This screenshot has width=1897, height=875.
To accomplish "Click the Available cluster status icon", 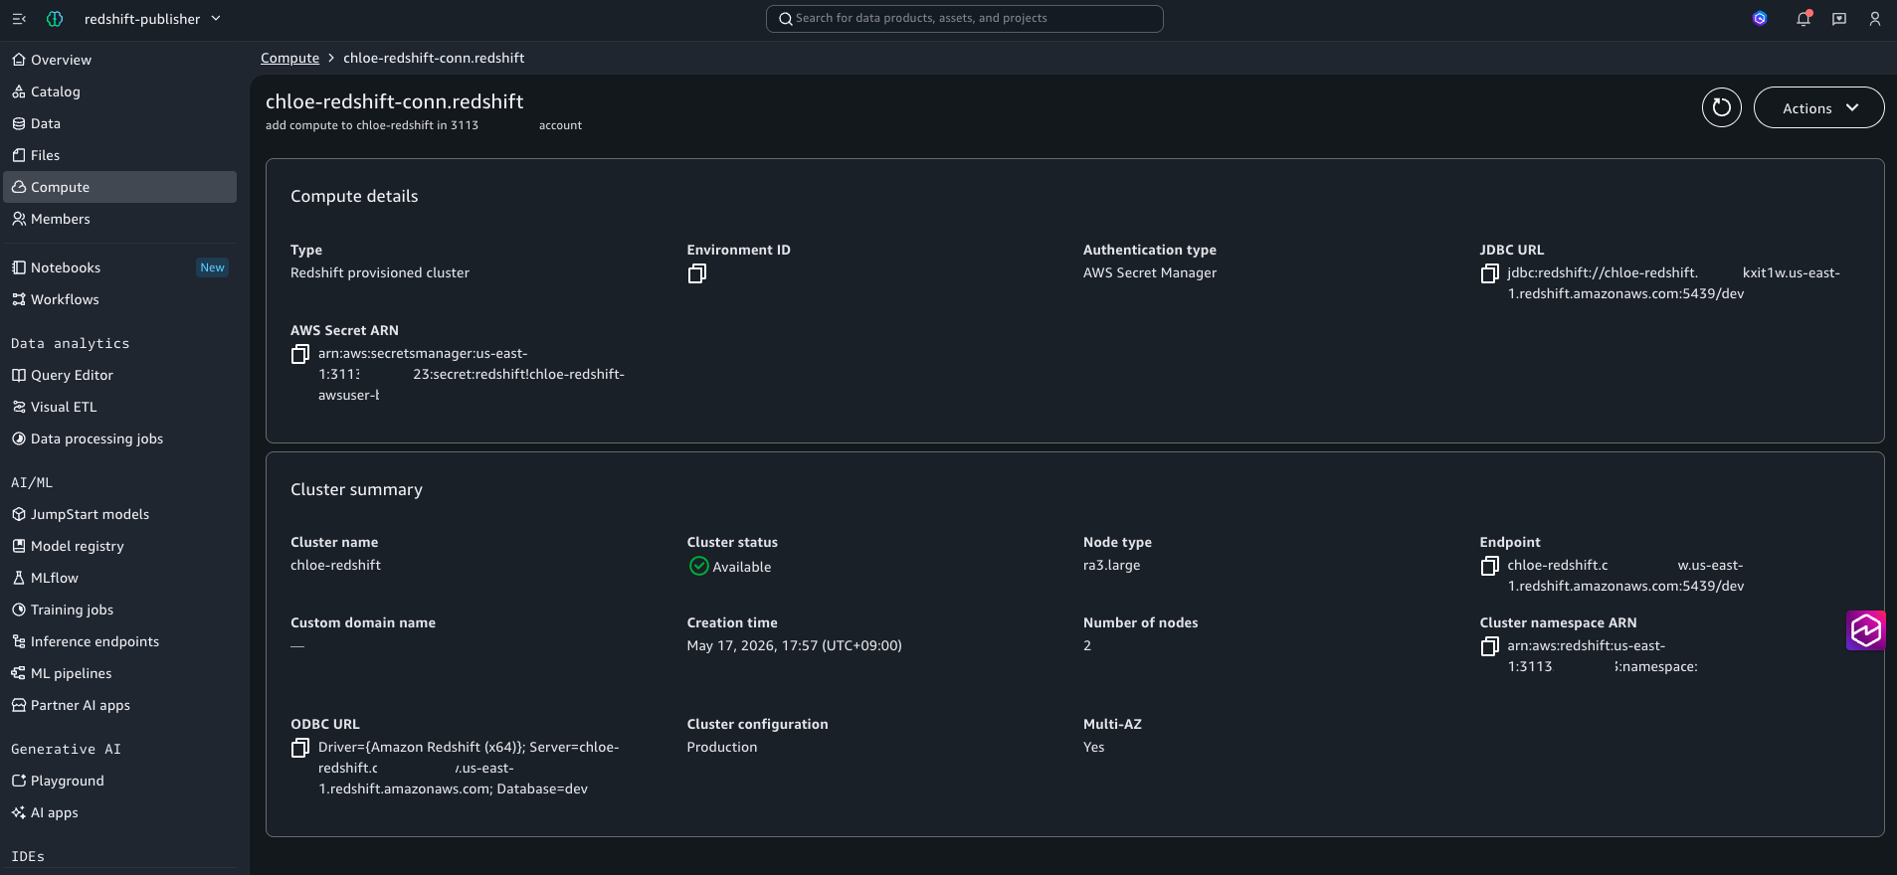I will (x=698, y=566).
